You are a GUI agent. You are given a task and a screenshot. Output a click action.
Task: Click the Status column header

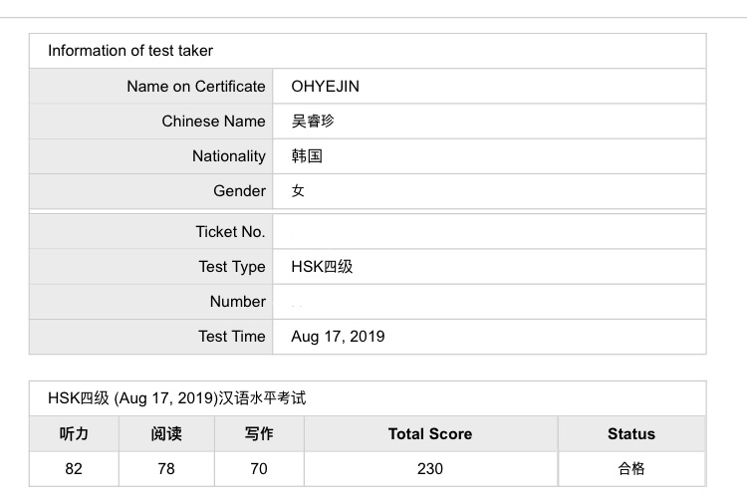631,433
